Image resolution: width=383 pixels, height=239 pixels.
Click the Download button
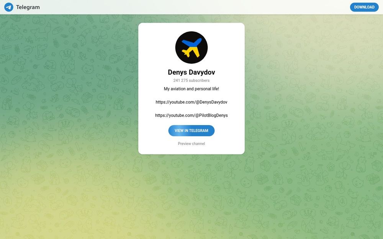tap(364, 7)
